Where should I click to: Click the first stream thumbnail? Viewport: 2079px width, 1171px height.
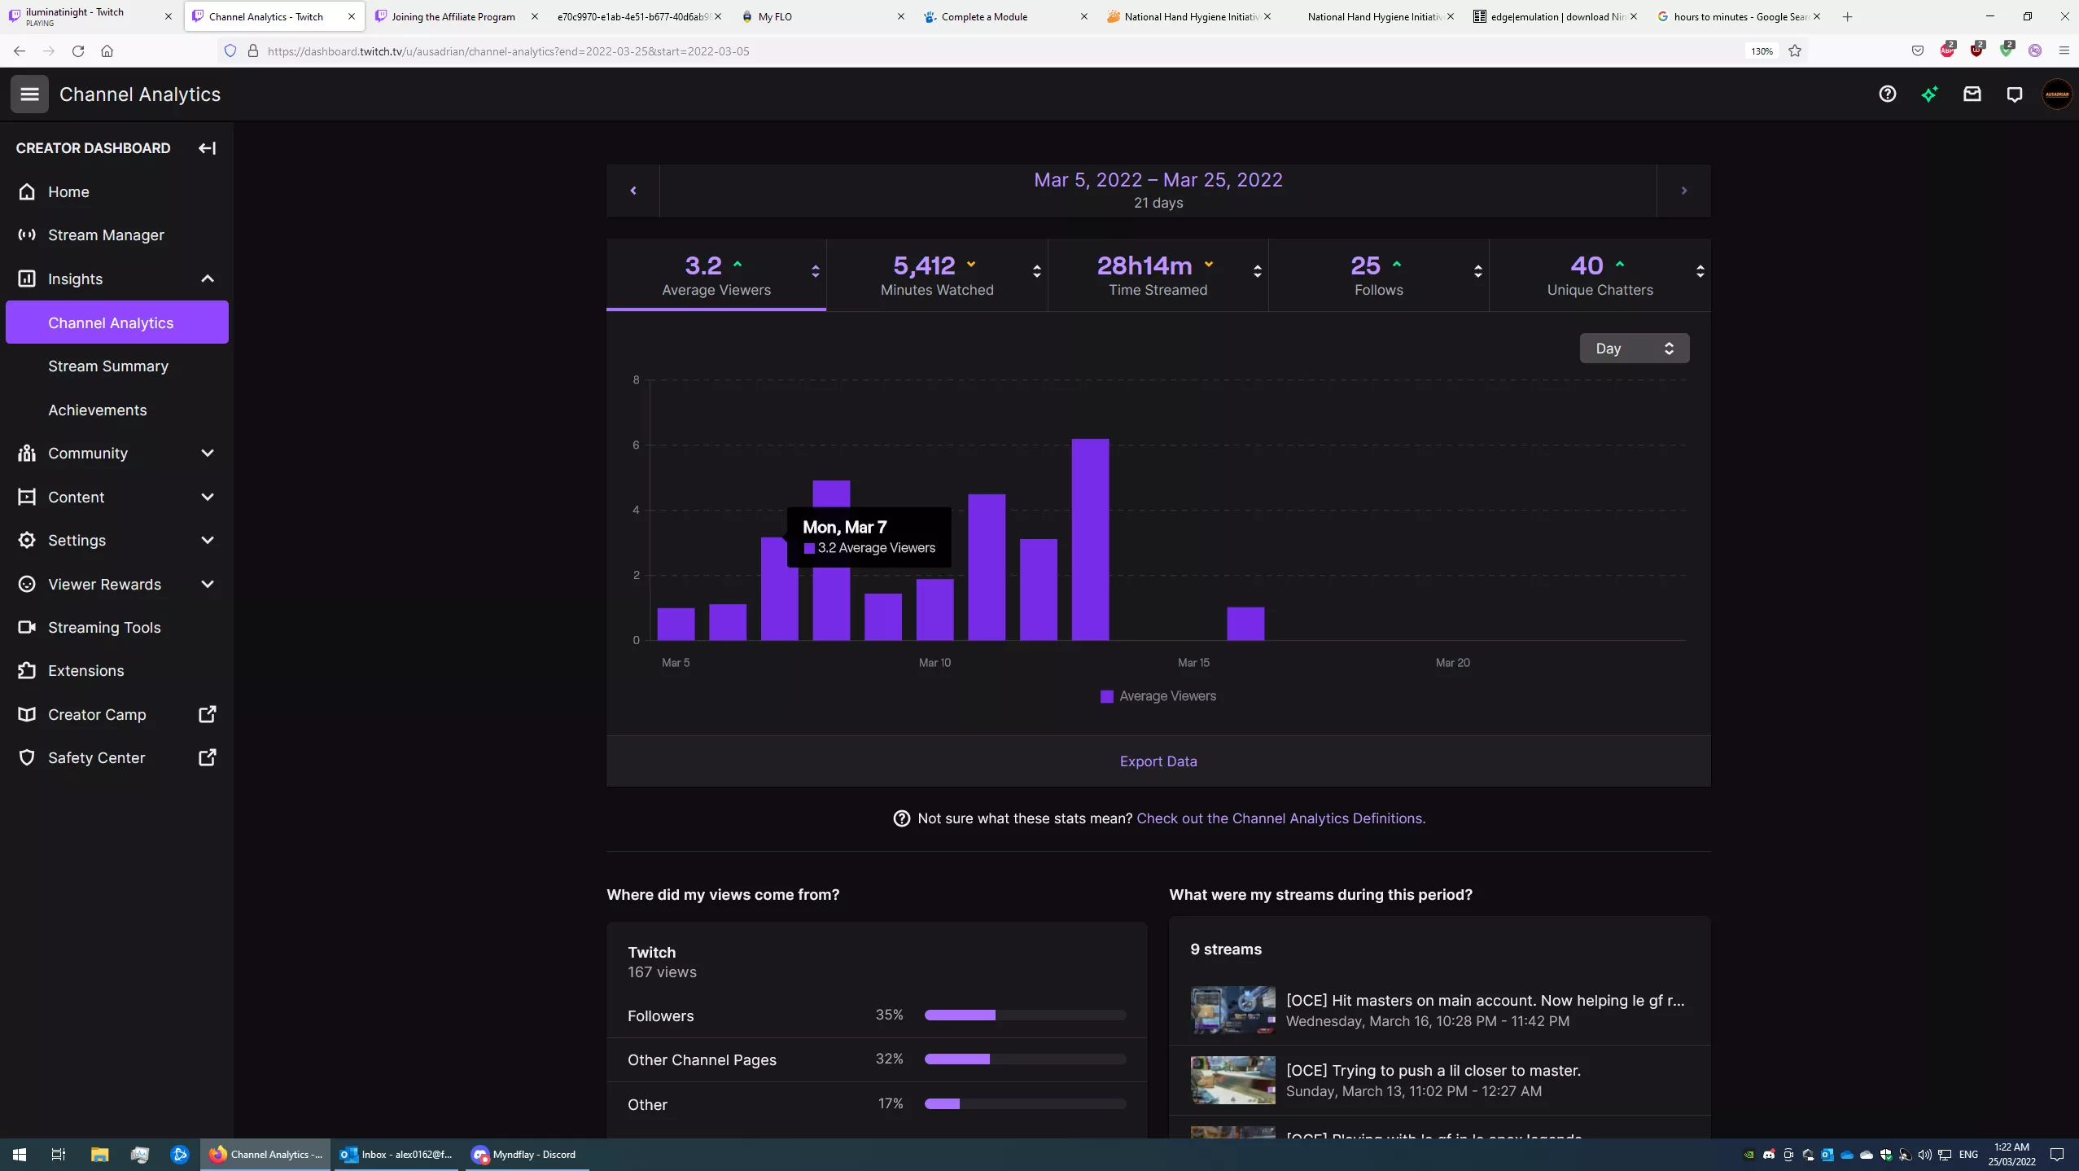(1232, 1010)
